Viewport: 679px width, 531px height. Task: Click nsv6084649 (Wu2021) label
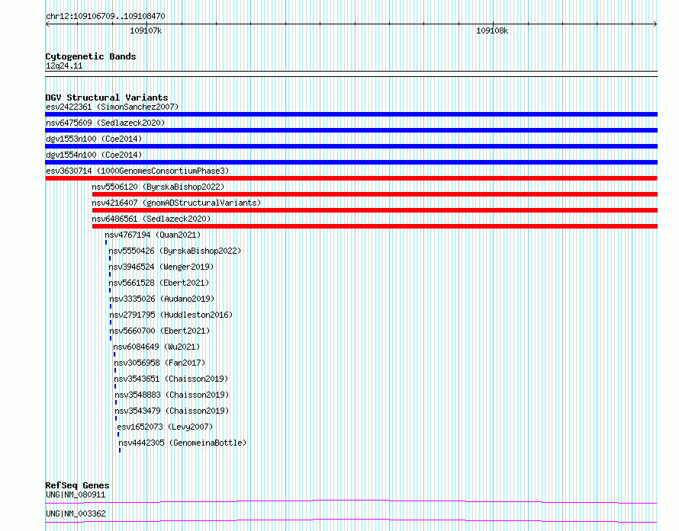(156, 347)
